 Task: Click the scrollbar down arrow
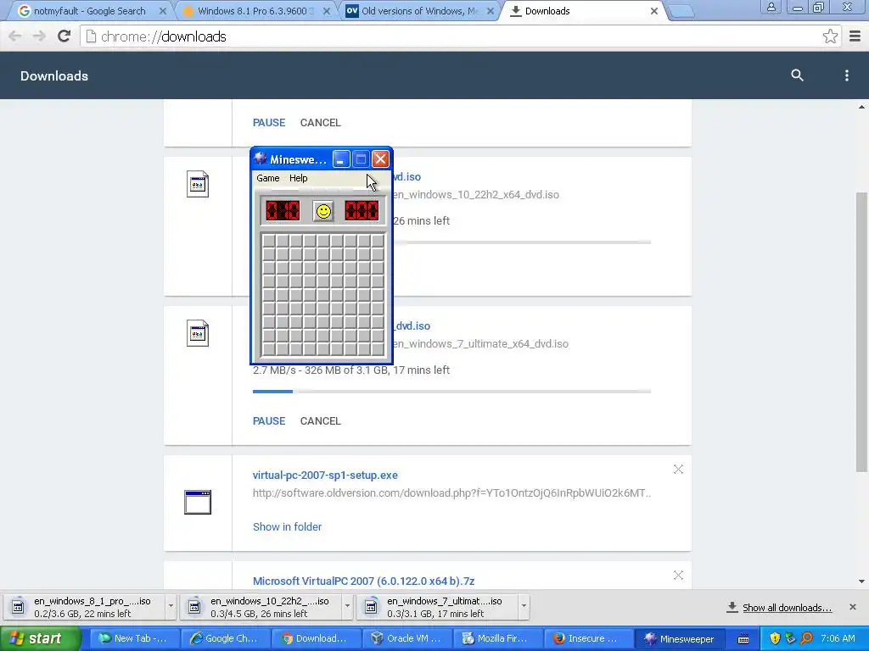pyautogui.click(x=861, y=581)
